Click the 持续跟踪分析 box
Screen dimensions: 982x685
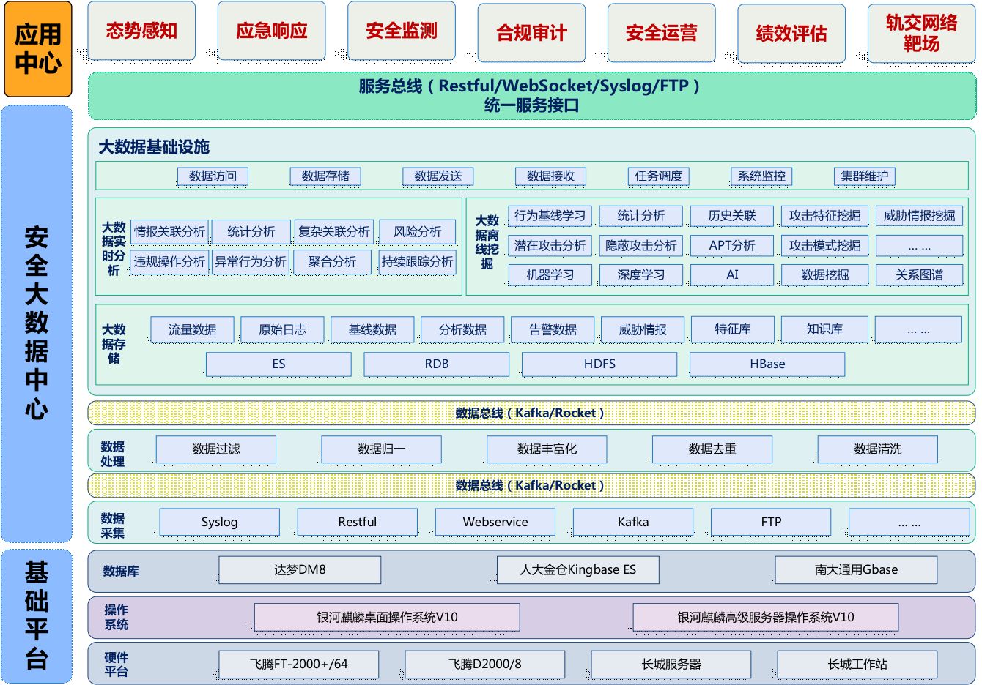[417, 262]
